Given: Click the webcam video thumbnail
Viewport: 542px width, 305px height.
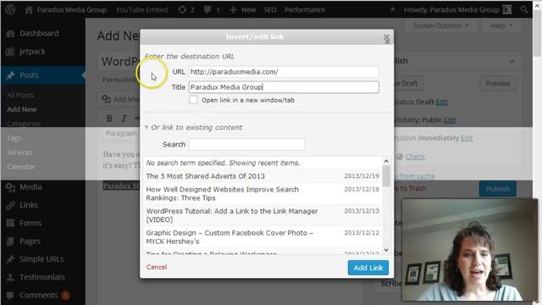Looking at the screenshot, I should point(470,250).
